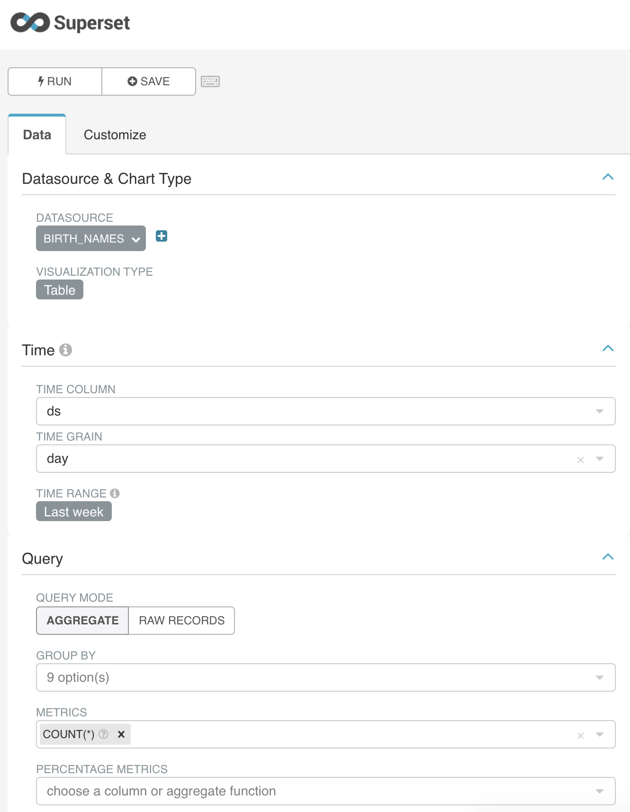Click the help icon in COUNT(*) metric
The image size is (630, 812).
(103, 734)
